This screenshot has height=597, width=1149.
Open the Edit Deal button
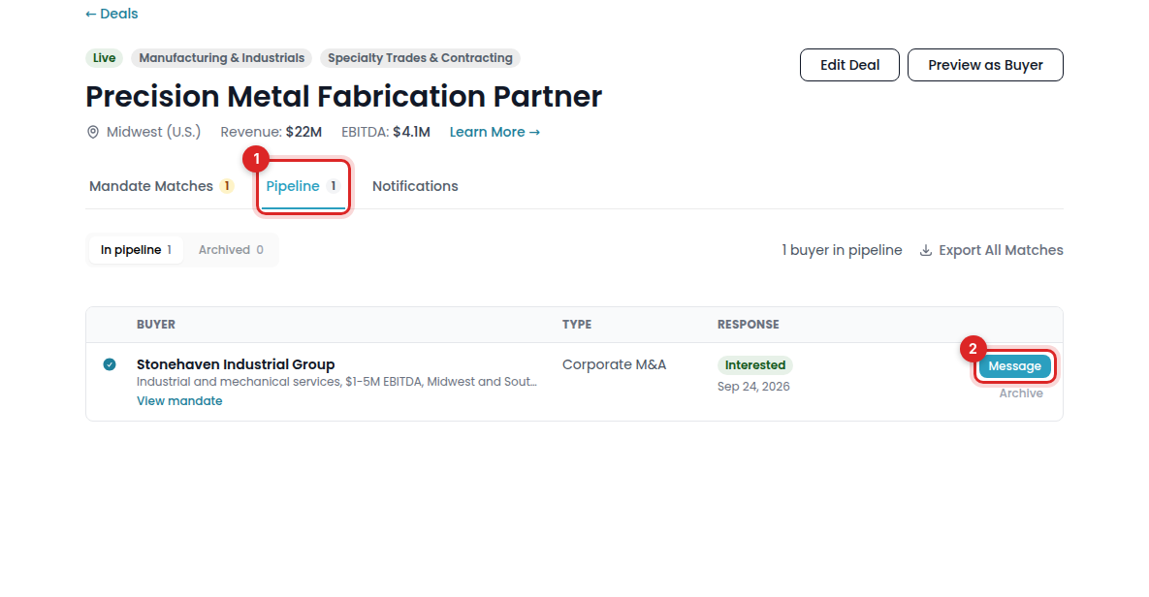[x=849, y=65]
